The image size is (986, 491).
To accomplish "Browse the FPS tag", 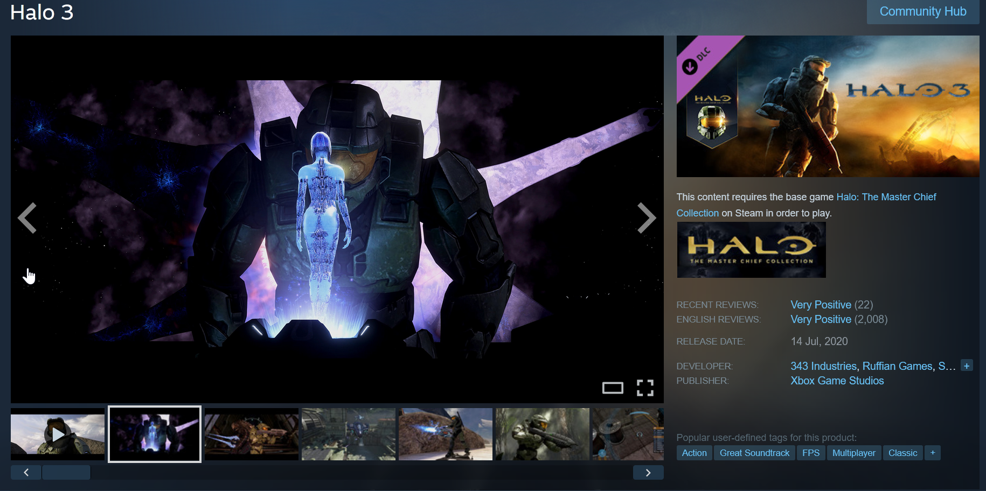I will pos(811,453).
